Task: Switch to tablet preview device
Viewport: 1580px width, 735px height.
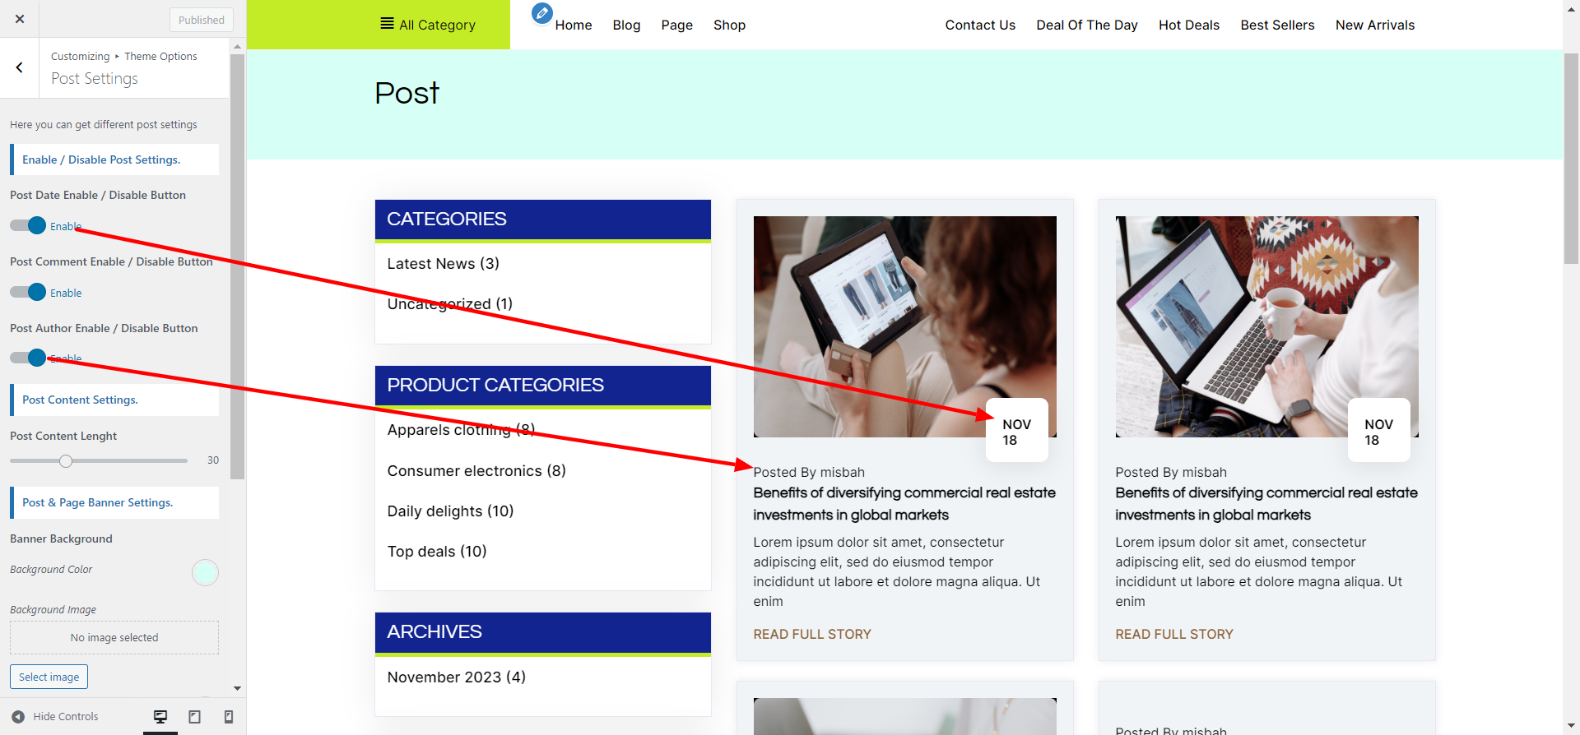Action: click(195, 717)
